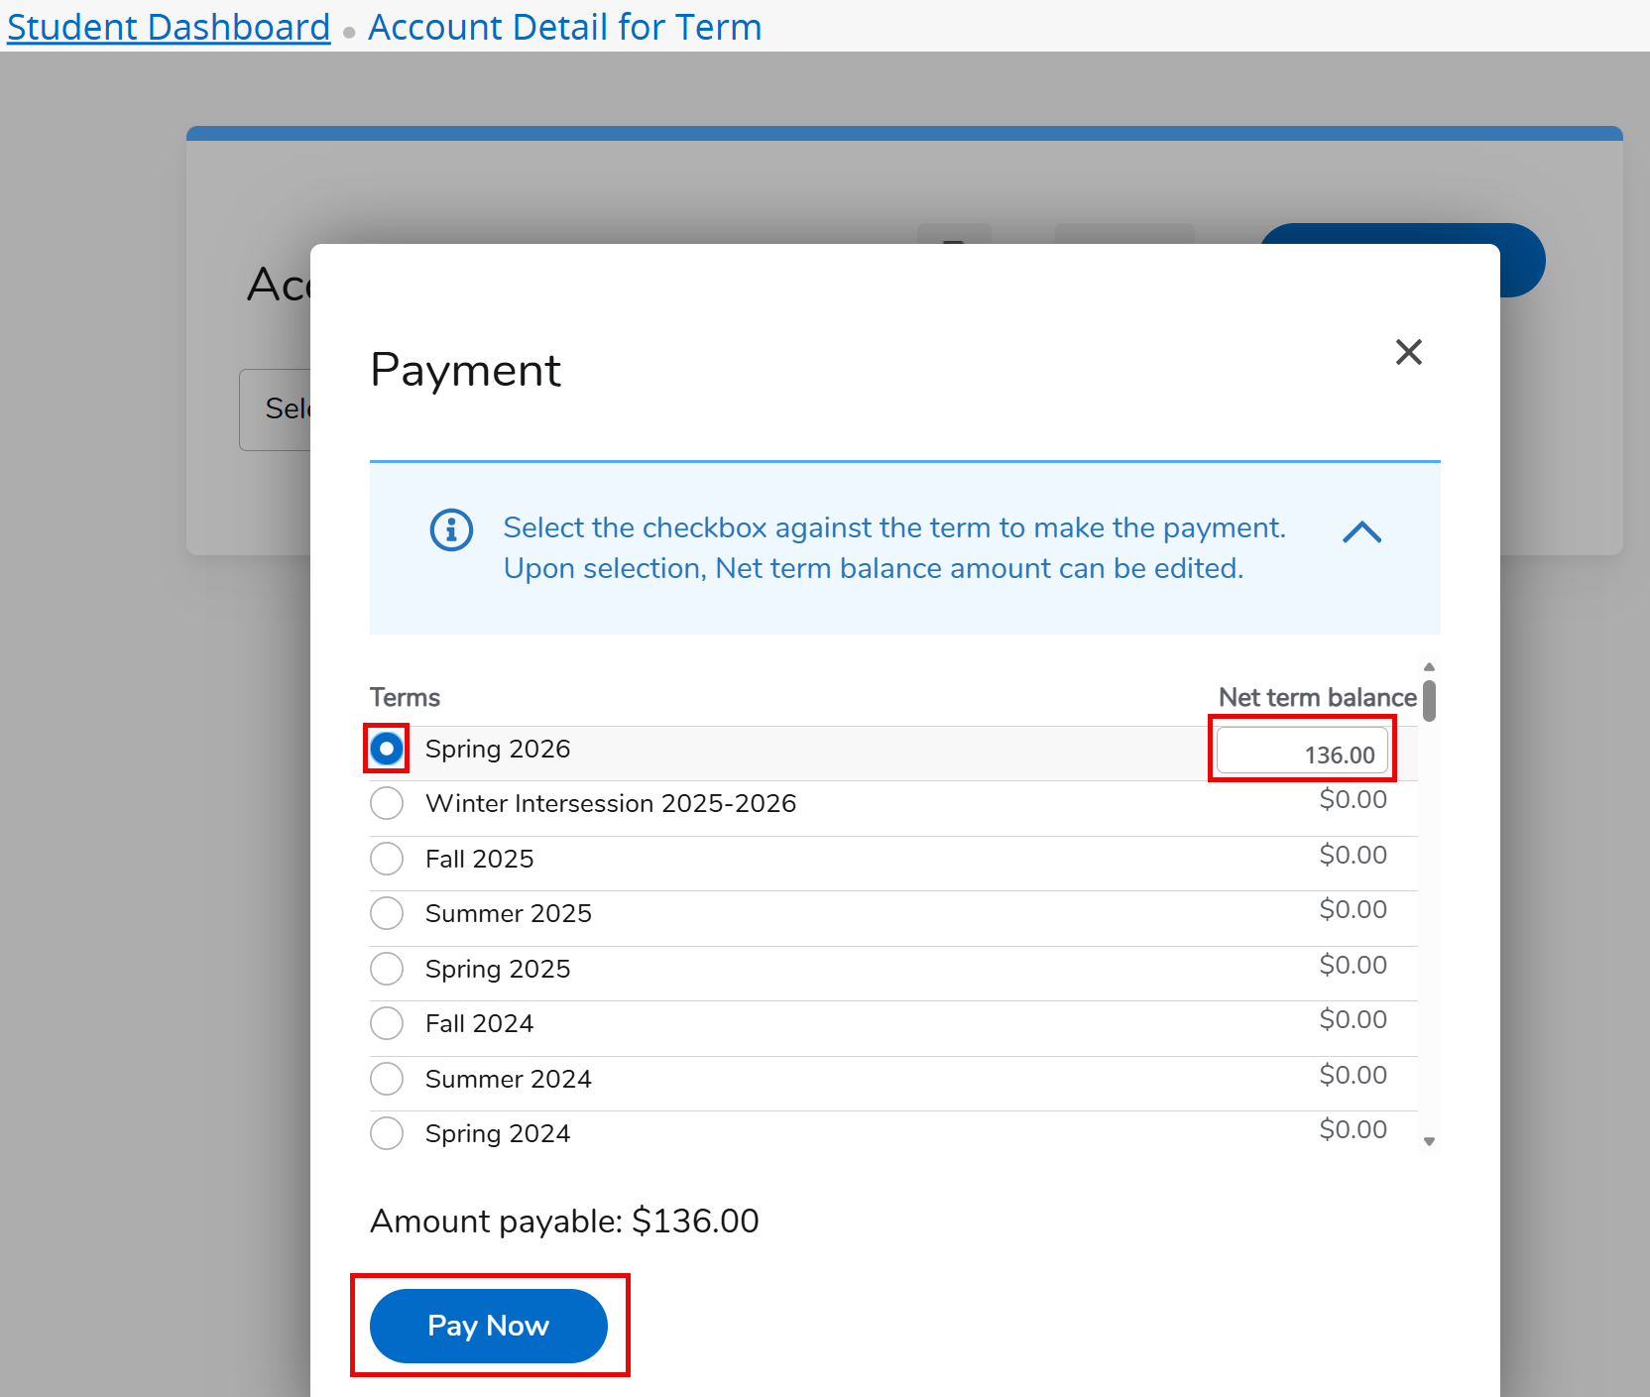Click the Account Detail for Term breadcrumb
This screenshot has height=1397, width=1650.
click(x=563, y=27)
